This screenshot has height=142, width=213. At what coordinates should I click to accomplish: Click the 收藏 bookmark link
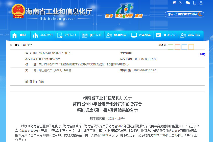coord(202,54)
